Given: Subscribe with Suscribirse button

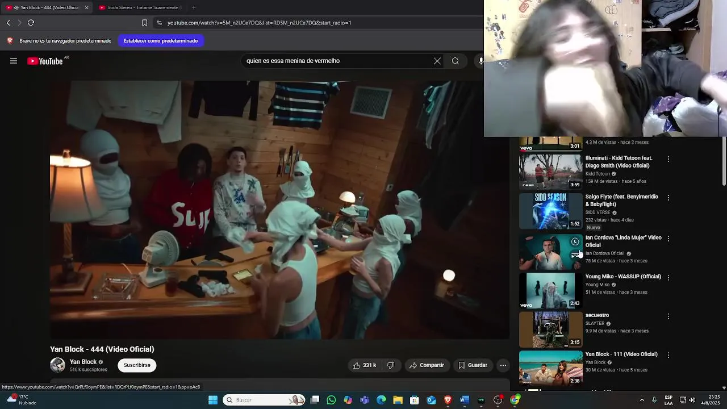Looking at the screenshot, I should pos(137,365).
